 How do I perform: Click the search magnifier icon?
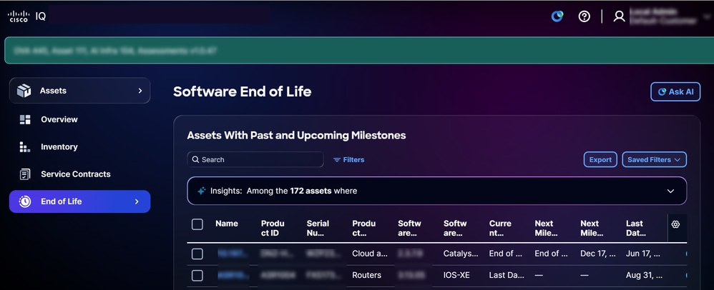(x=196, y=159)
